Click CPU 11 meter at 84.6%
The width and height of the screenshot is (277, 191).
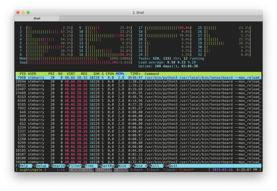[106, 35]
